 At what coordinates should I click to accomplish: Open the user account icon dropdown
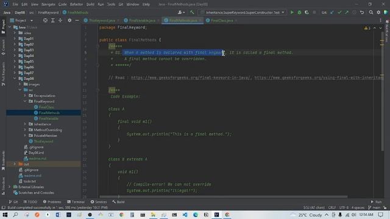point(182,12)
